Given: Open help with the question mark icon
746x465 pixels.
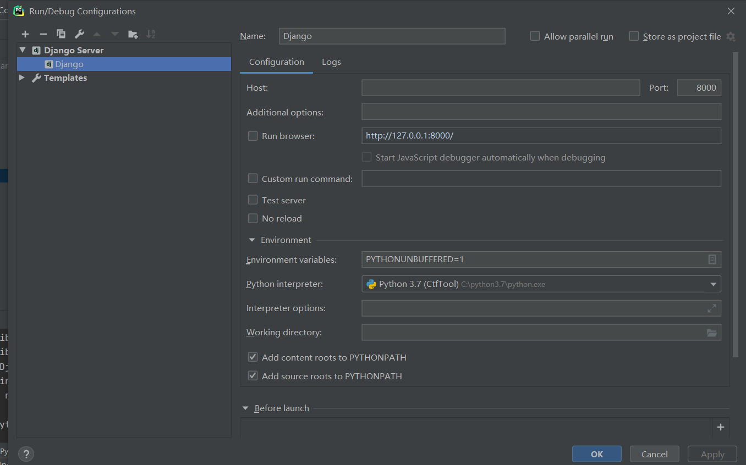Looking at the screenshot, I should 26,454.
